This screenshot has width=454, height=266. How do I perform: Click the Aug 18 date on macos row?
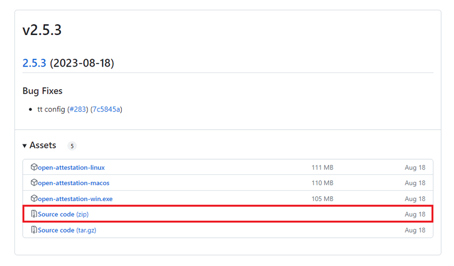(415, 183)
